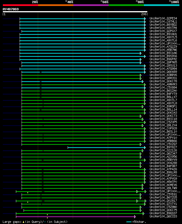Click the short cyan alignment bar for B9T827
182x224 pixels.
107,147
